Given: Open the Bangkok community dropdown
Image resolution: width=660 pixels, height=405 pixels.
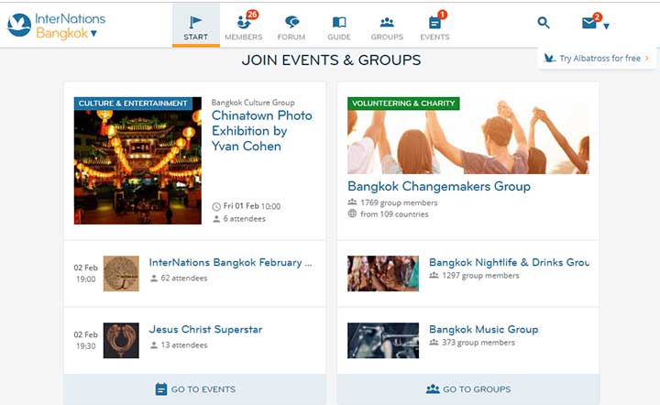Looking at the screenshot, I should (67, 33).
